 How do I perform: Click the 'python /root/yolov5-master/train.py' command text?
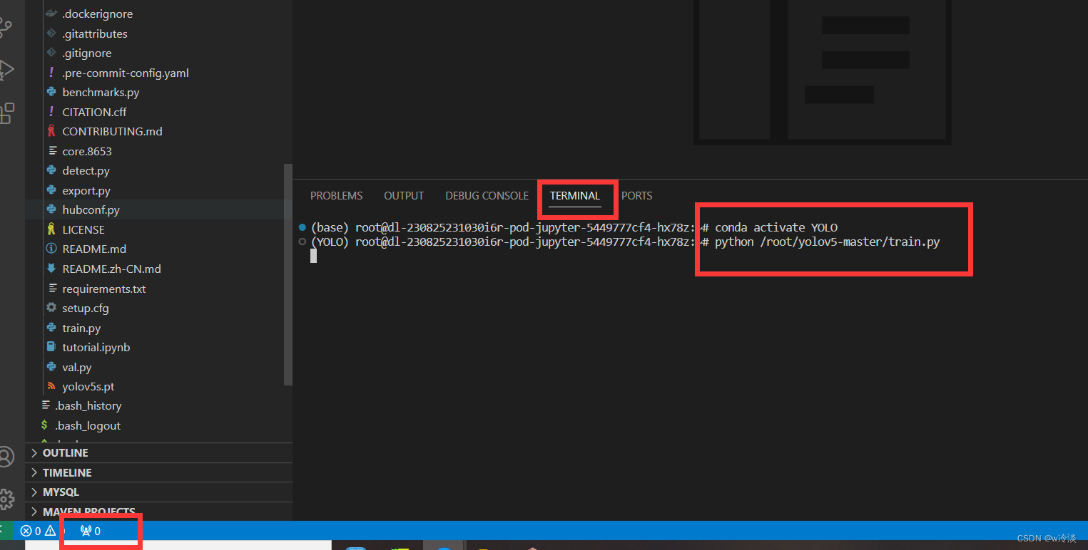[x=828, y=242]
